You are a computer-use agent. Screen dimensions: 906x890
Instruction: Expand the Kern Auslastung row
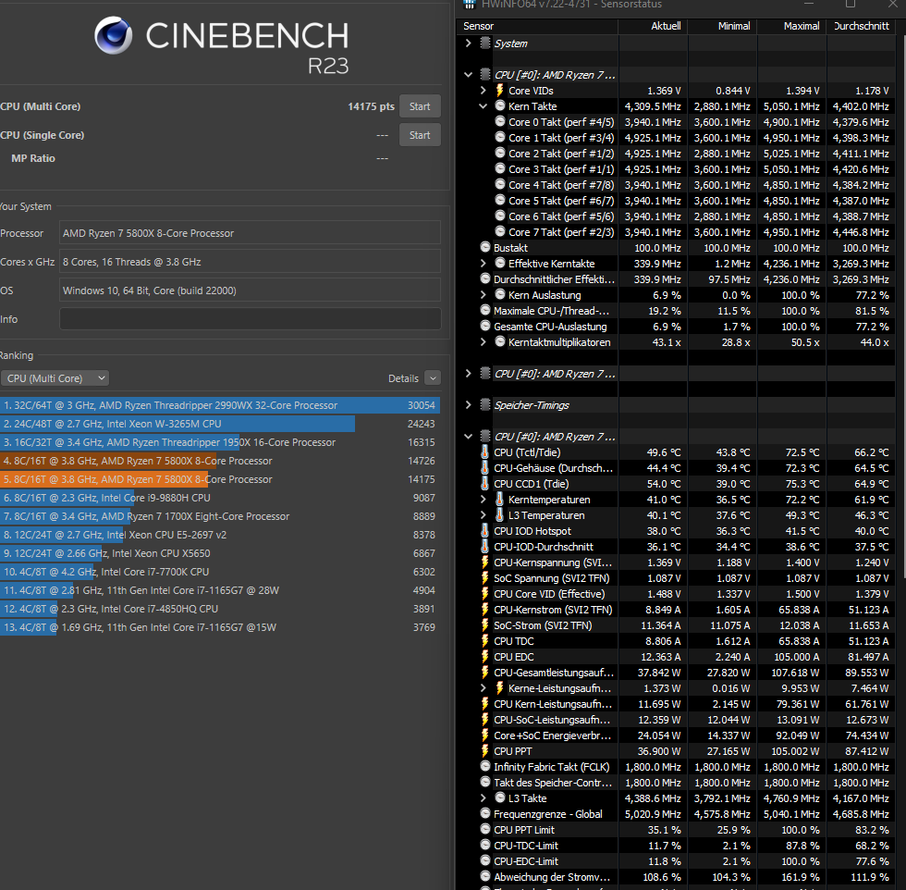click(483, 295)
